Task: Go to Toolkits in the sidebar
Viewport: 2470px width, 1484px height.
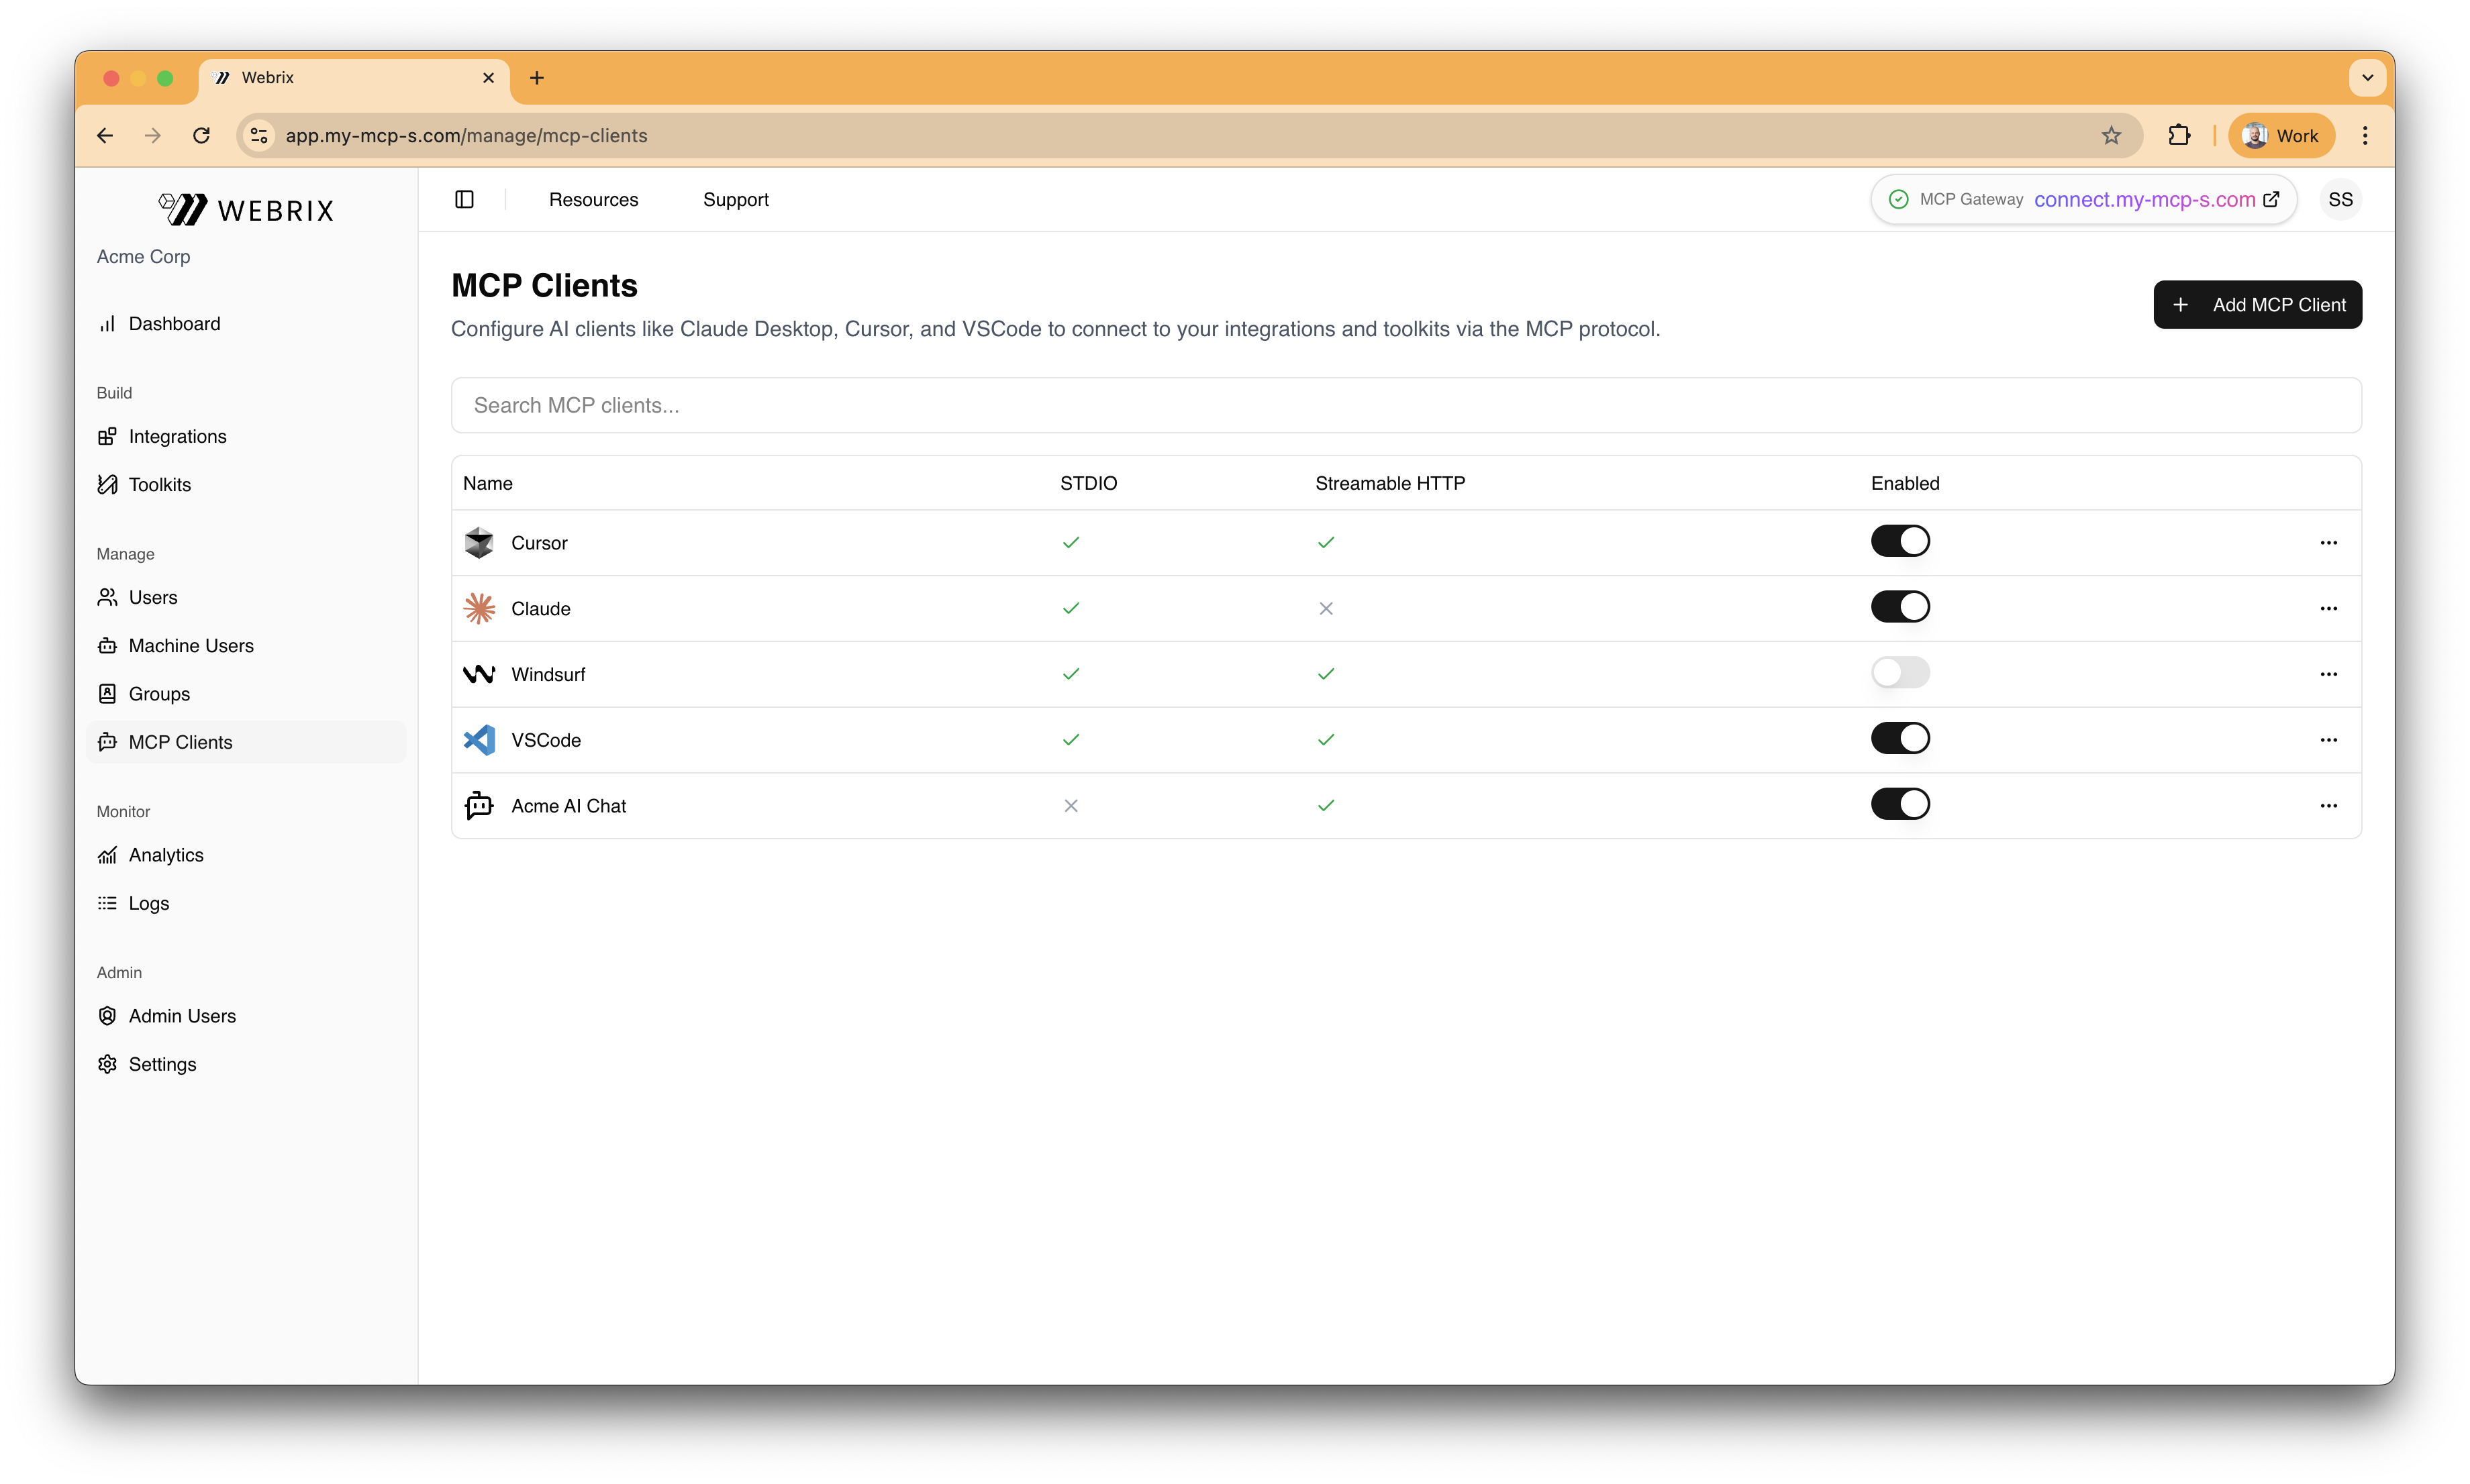Action: click(159, 485)
